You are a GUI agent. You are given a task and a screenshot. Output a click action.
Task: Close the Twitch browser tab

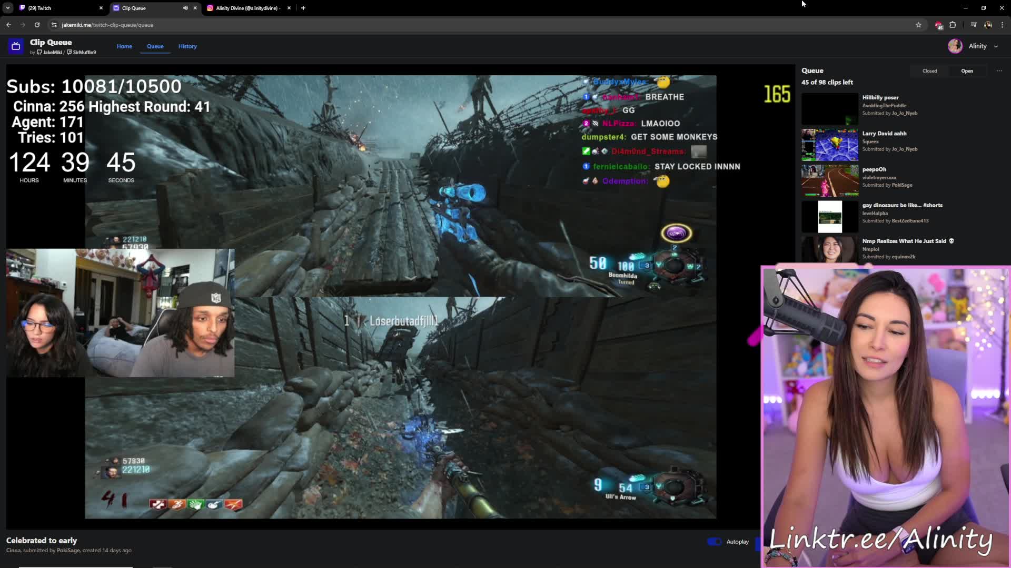tap(101, 8)
